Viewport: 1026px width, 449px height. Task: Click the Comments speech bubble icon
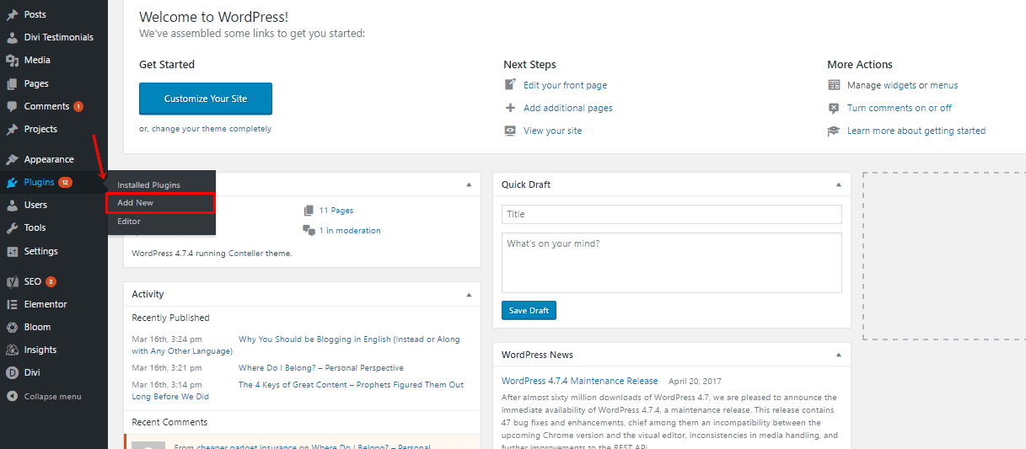point(12,107)
